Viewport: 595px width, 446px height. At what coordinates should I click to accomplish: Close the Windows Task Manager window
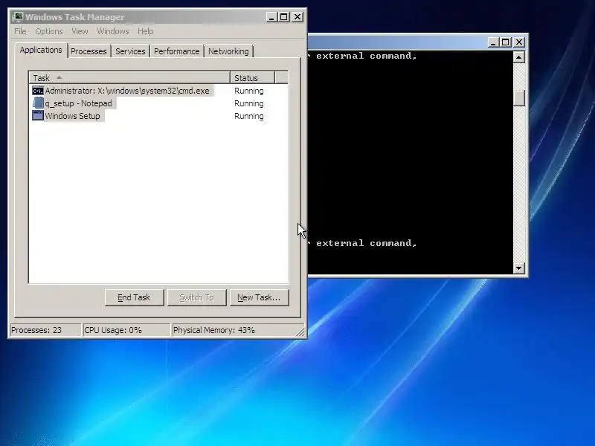point(297,17)
